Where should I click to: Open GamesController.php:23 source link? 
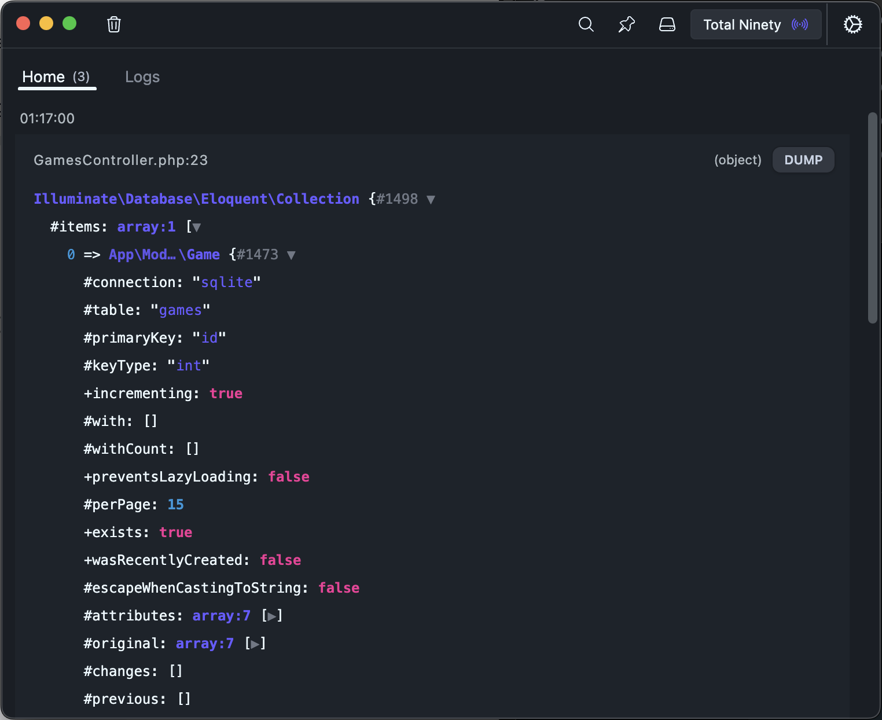(120, 160)
